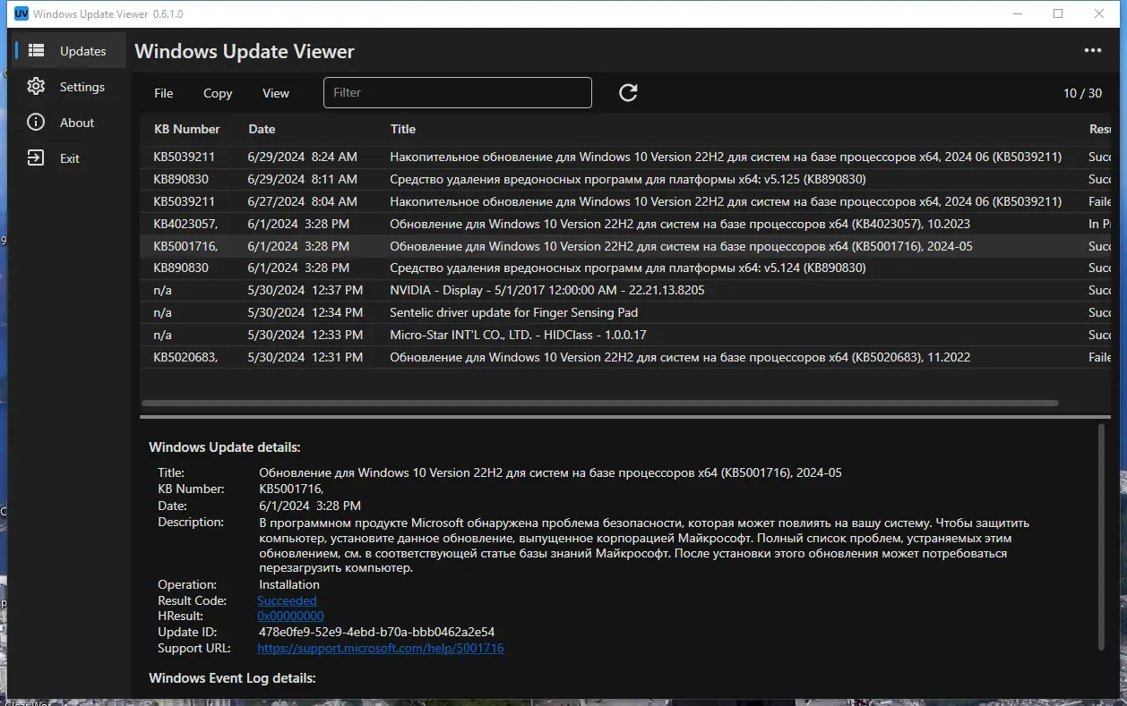Image resolution: width=1127 pixels, height=706 pixels.
Task: Select the NVIDIA - Display driver row
Action: click(x=625, y=290)
